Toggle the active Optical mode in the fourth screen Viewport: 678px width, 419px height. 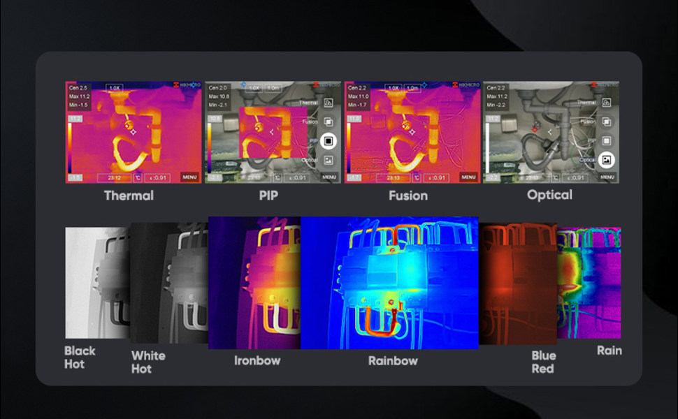click(605, 159)
